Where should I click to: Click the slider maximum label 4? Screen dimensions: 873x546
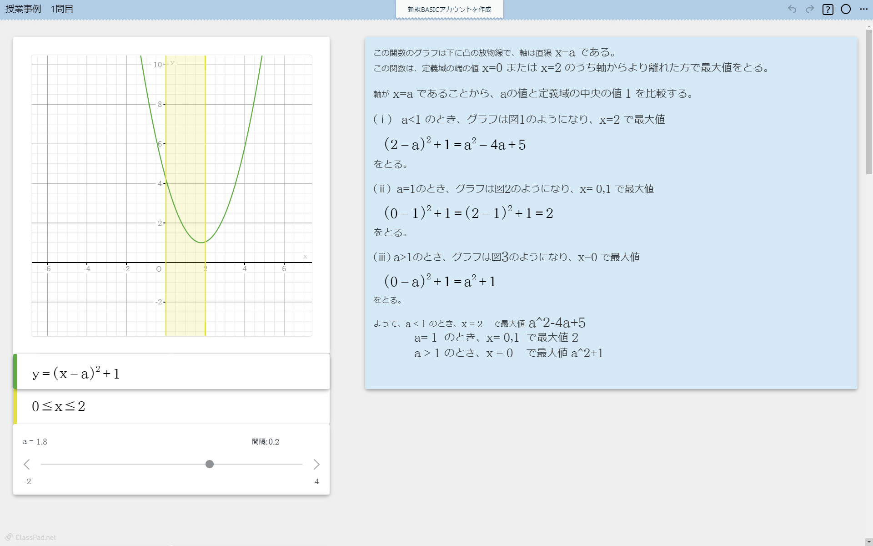317,481
